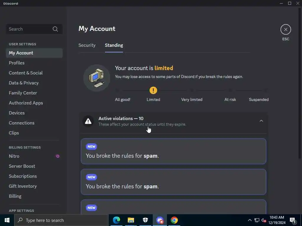Click the NEW badge on the second spam card
Screen dimensions: 302x226
tap(91, 177)
